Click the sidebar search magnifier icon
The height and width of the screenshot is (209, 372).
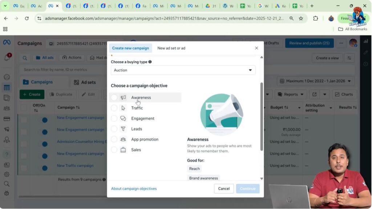(7, 184)
